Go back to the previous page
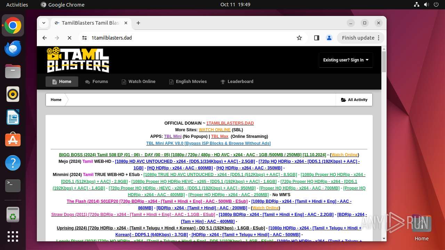The height and width of the screenshot is (250, 445). [44, 38]
